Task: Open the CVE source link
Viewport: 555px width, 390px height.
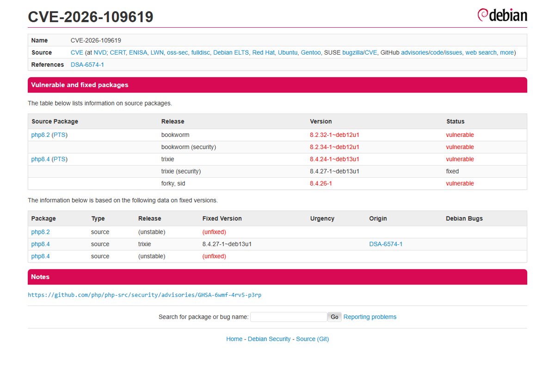Action: tap(77, 53)
